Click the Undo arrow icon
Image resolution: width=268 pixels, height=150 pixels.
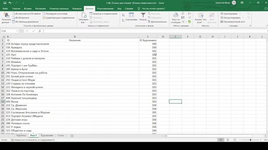(10, 3)
